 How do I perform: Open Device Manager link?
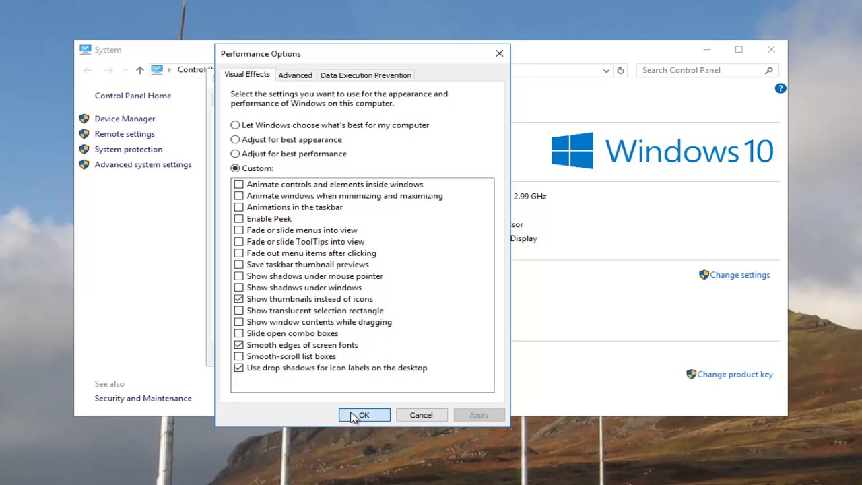(125, 119)
